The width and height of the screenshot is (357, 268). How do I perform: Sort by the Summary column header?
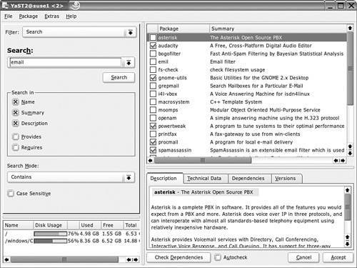[278, 29]
